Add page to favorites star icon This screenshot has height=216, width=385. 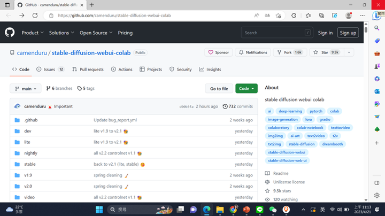point(278,16)
